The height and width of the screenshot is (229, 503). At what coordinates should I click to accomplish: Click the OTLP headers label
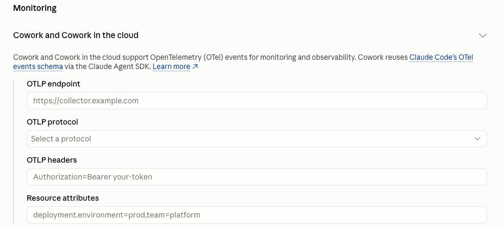tap(52, 160)
